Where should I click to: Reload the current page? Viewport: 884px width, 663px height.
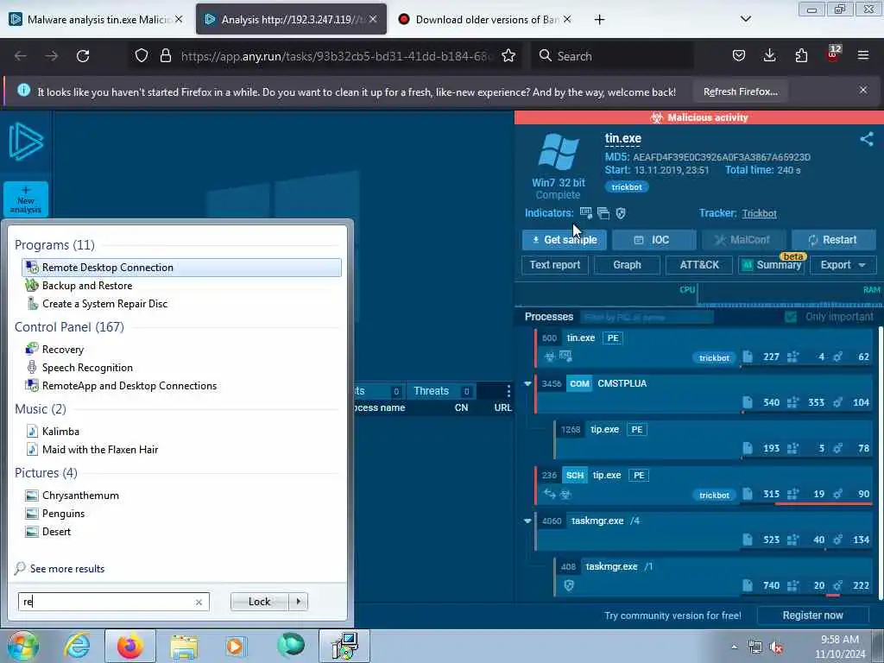(x=83, y=56)
